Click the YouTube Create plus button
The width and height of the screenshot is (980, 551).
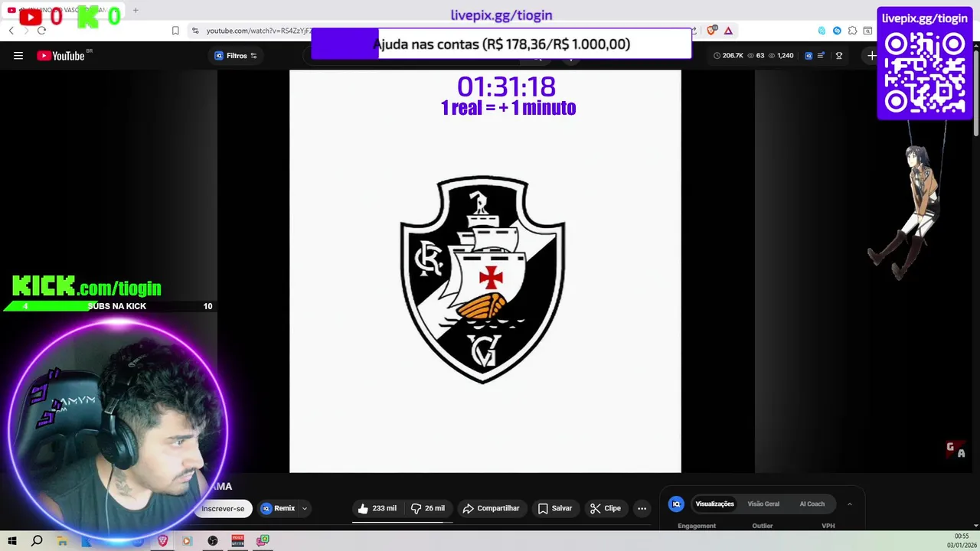point(871,56)
